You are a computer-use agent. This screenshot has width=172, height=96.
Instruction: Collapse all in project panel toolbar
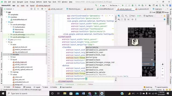pyautogui.click(x=38, y=9)
